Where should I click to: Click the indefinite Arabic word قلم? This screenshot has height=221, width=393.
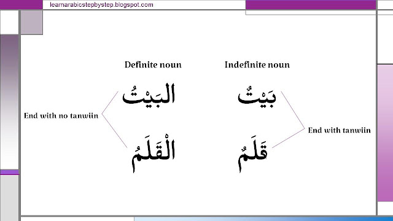point(252,154)
